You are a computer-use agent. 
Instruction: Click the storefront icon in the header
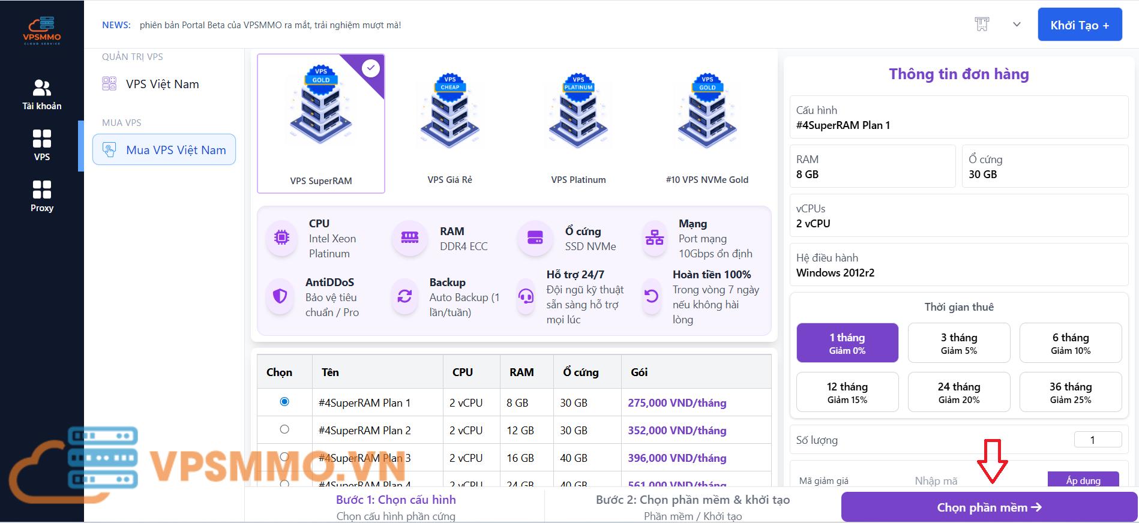(x=982, y=25)
